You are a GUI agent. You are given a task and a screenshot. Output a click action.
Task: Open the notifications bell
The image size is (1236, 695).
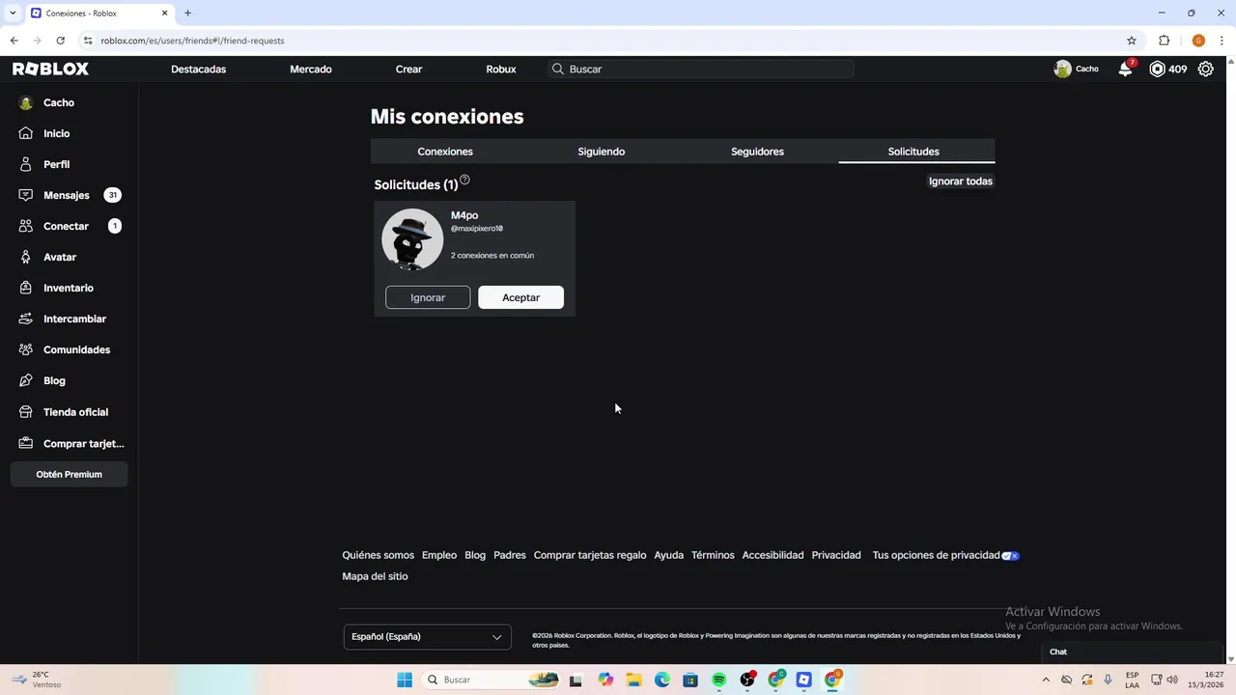click(1125, 69)
